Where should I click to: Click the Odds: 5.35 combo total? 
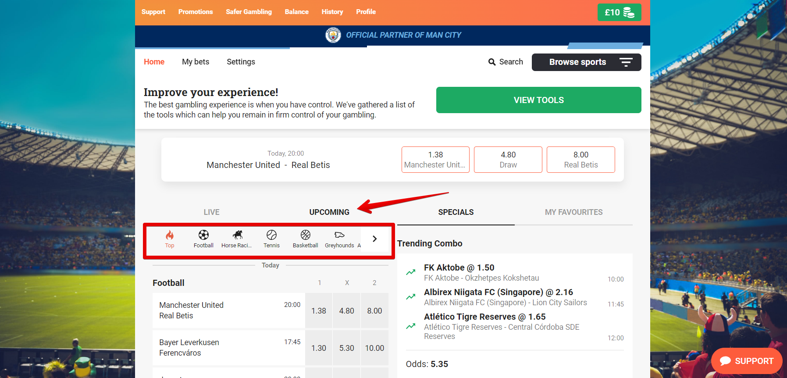coord(427,364)
